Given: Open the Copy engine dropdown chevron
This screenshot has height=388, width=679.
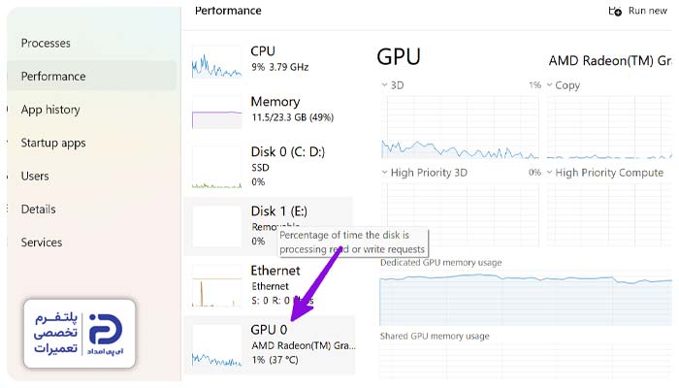Looking at the screenshot, I should pos(550,85).
